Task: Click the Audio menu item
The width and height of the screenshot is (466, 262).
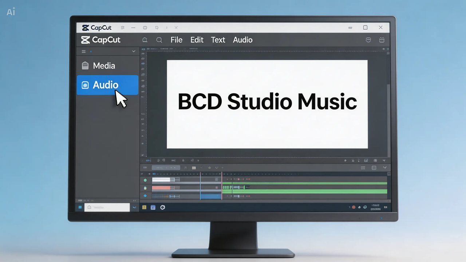Action: pos(242,40)
